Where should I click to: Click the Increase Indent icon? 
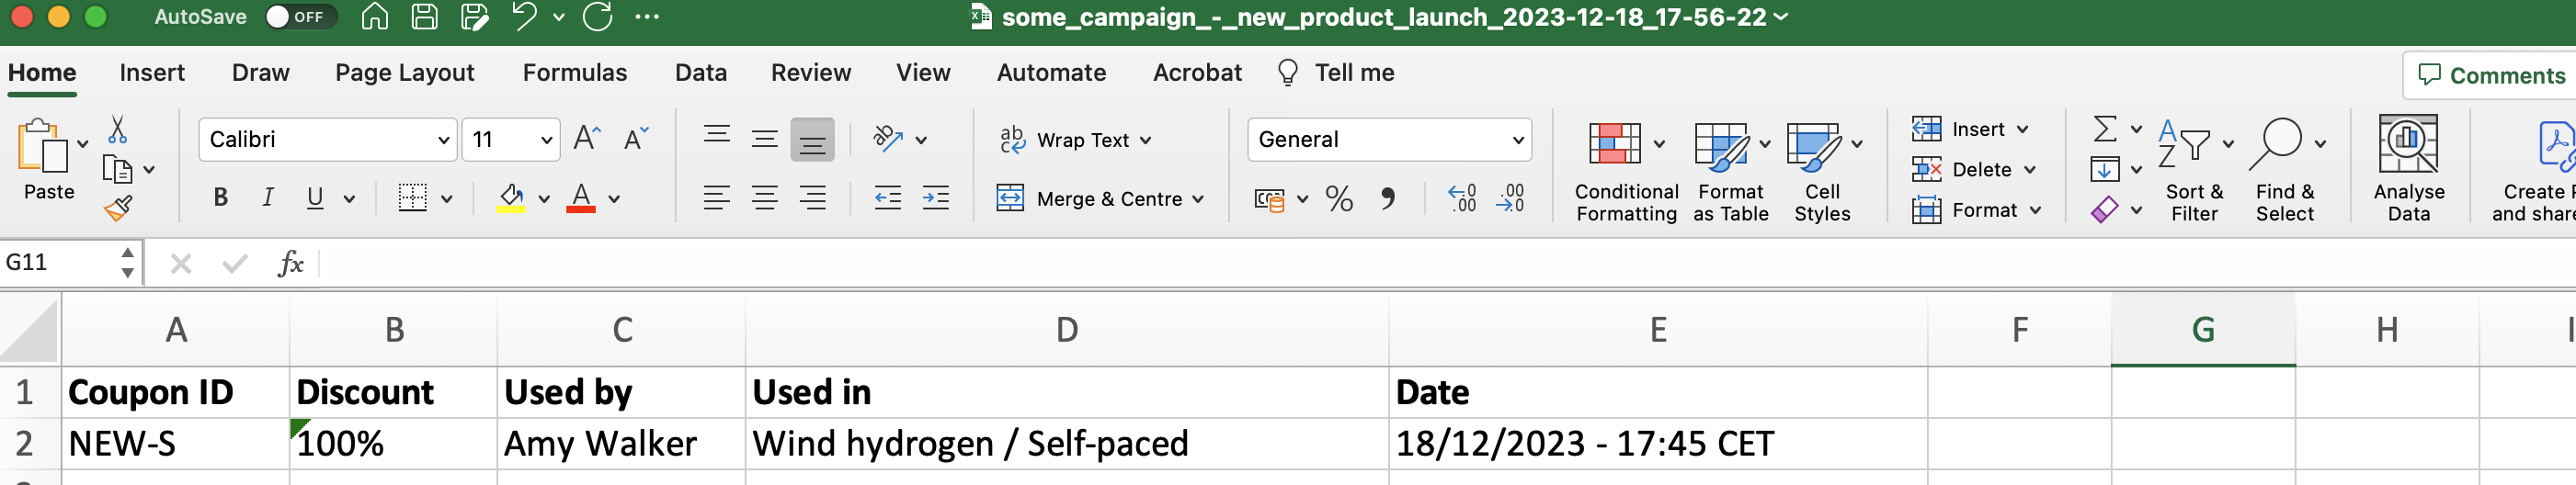(x=935, y=198)
